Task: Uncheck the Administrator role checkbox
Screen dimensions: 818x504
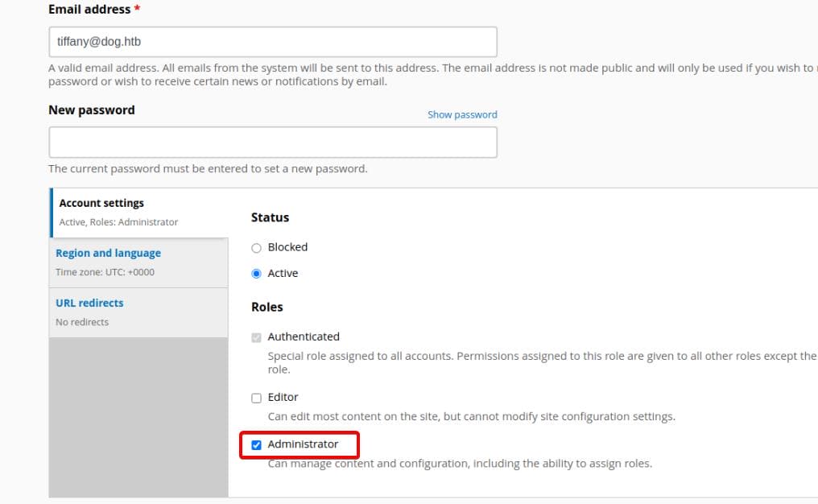Action: click(x=256, y=445)
